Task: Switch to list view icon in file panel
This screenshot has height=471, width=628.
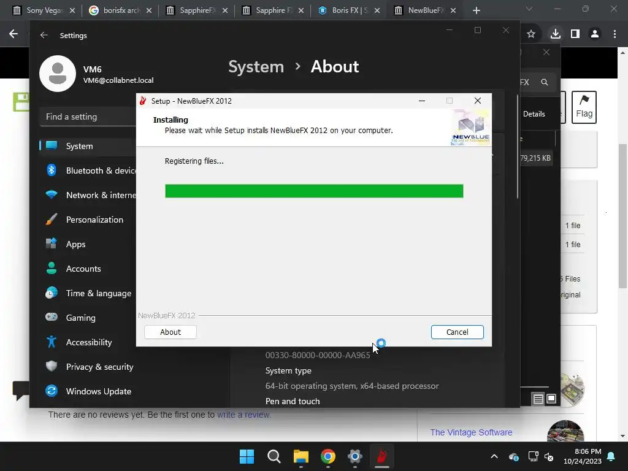Action: 538,399
